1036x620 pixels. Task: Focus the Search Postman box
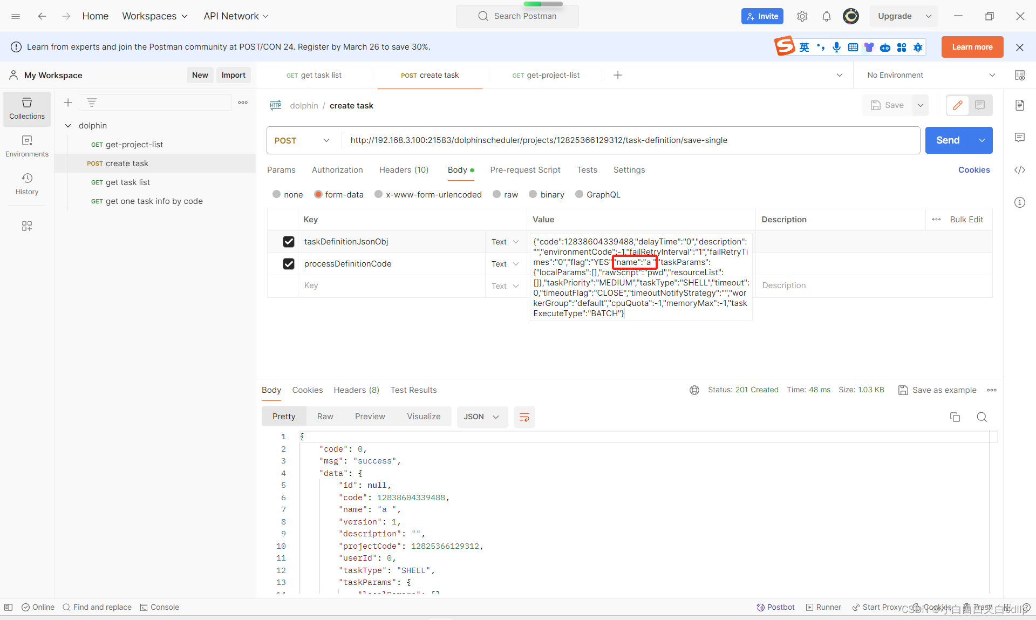pos(517,16)
